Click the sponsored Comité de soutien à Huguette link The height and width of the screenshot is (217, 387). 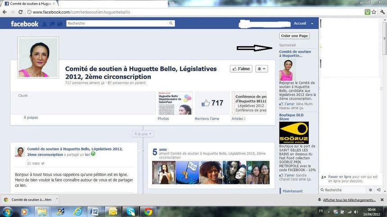pyautogui.click(x=295, y=54)
